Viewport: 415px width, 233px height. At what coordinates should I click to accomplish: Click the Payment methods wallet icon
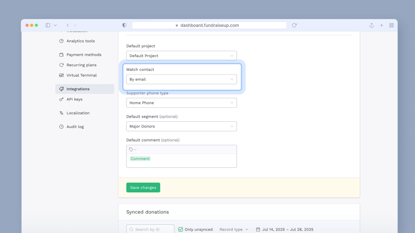coord(62,54)
